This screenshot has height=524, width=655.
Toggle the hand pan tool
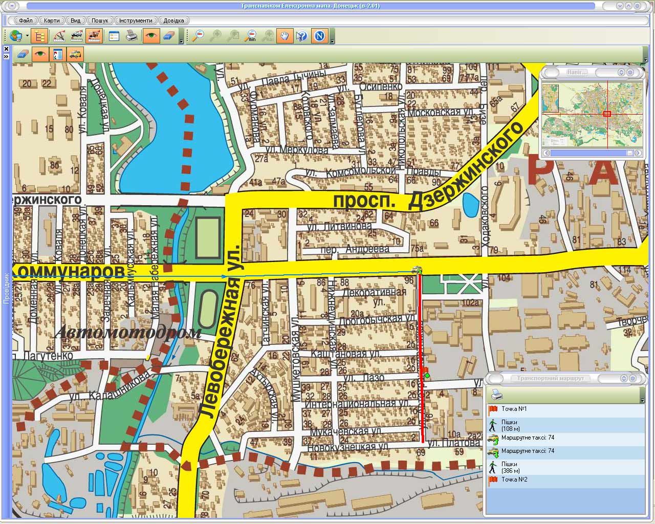[285, 36]
